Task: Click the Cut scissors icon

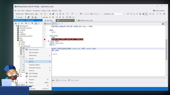Action: pyautogui.click(x=57, y=14)
